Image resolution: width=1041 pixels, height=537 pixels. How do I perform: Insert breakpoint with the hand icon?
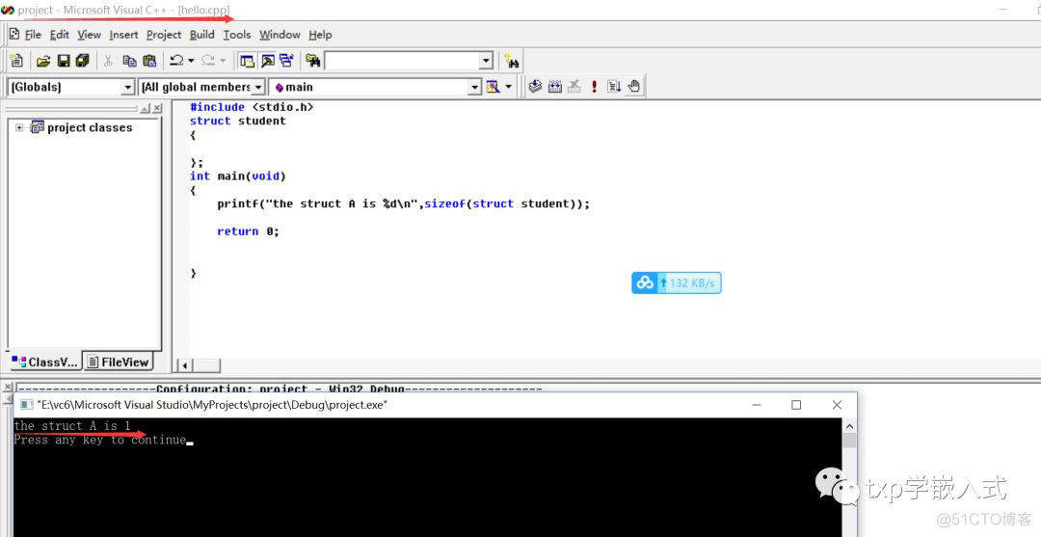tap(634, 87)
